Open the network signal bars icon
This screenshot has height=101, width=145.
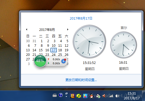pos(111,96)
